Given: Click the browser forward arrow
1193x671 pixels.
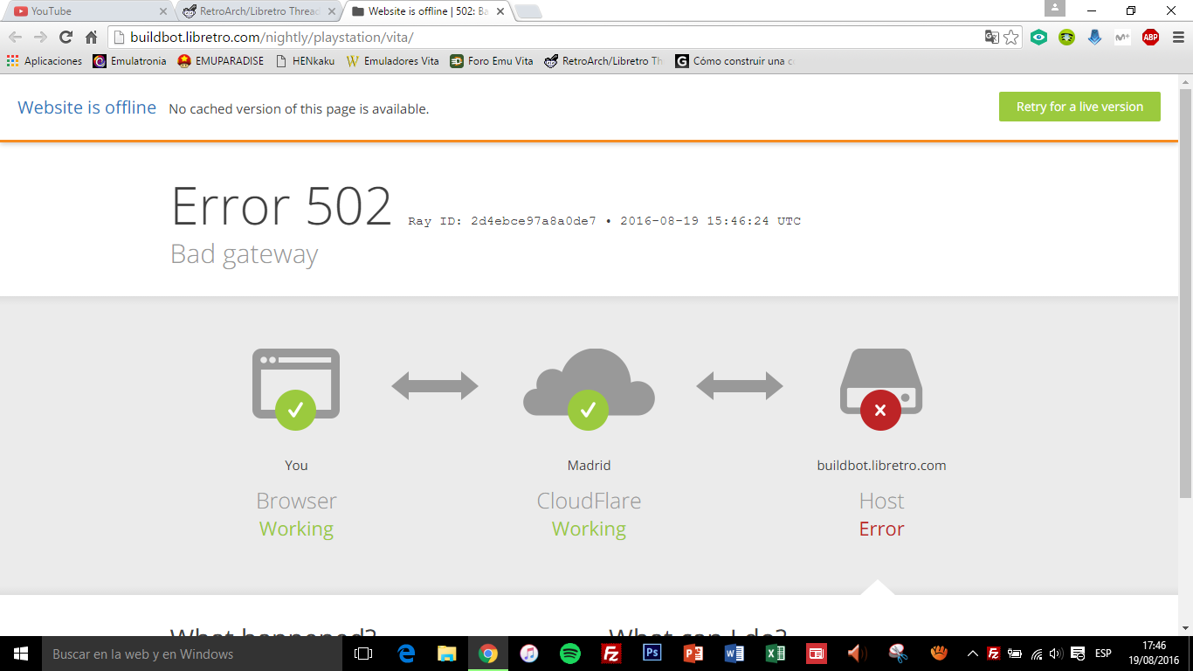Looking at the screenshot, I should click(x=40, y=38).
